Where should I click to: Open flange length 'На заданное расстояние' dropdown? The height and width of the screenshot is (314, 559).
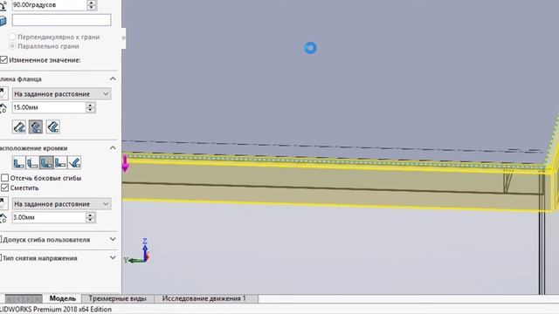click(x=61, y=94)
